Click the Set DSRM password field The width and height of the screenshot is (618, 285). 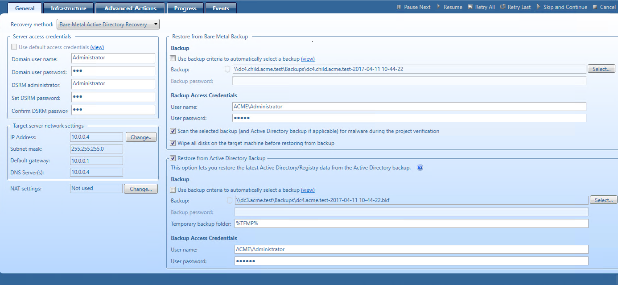113,97
